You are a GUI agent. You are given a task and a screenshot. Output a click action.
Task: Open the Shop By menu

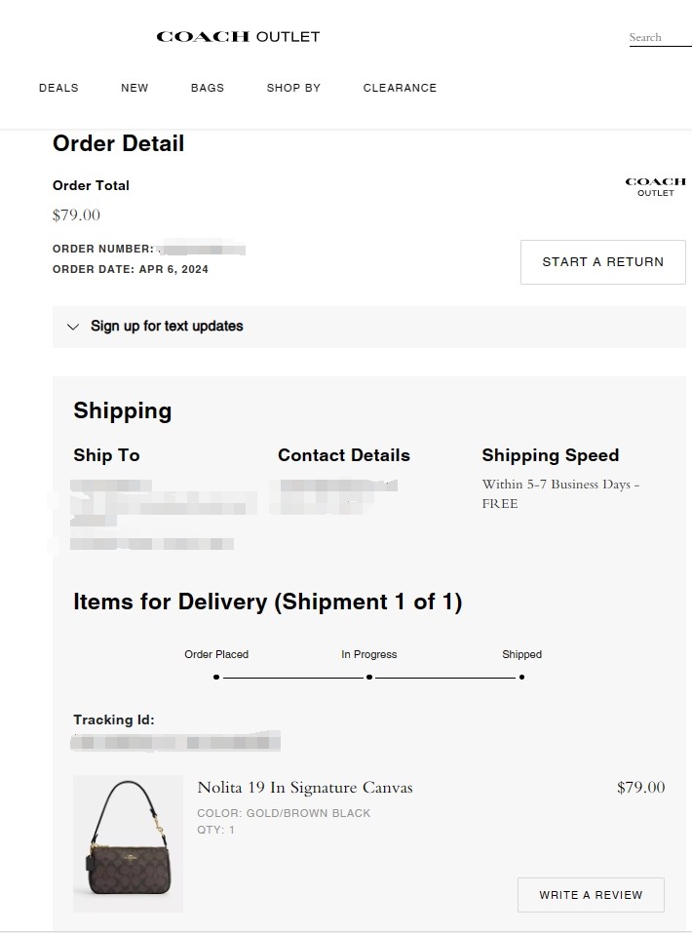293,88
